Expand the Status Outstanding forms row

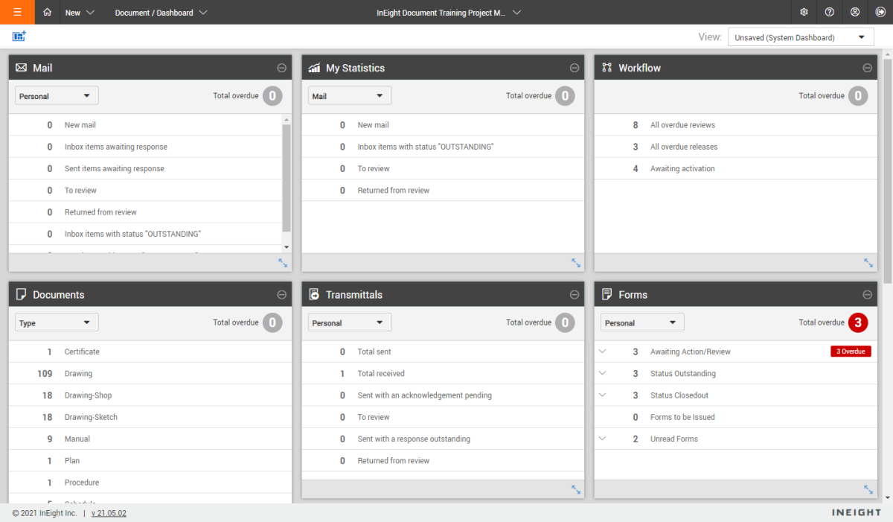[603, 373]
